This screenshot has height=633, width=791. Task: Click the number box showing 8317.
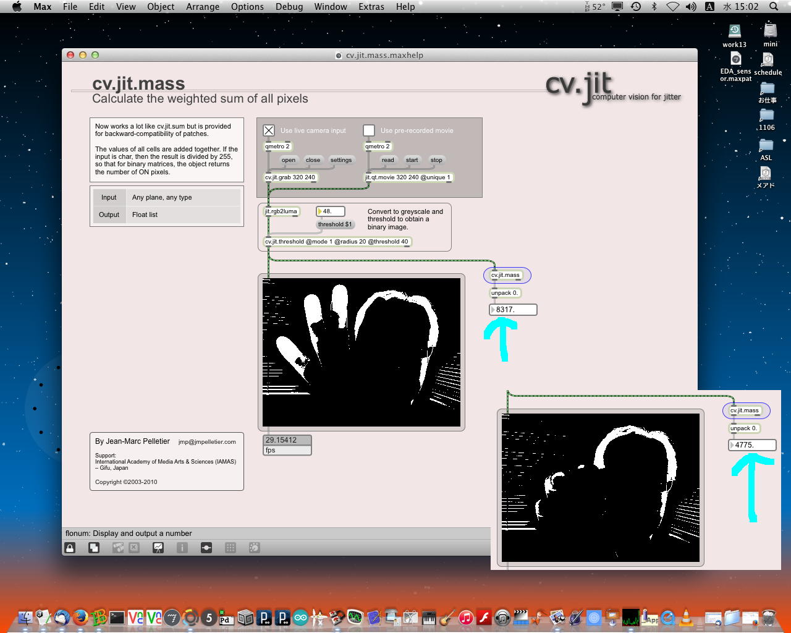click(514, 310)
